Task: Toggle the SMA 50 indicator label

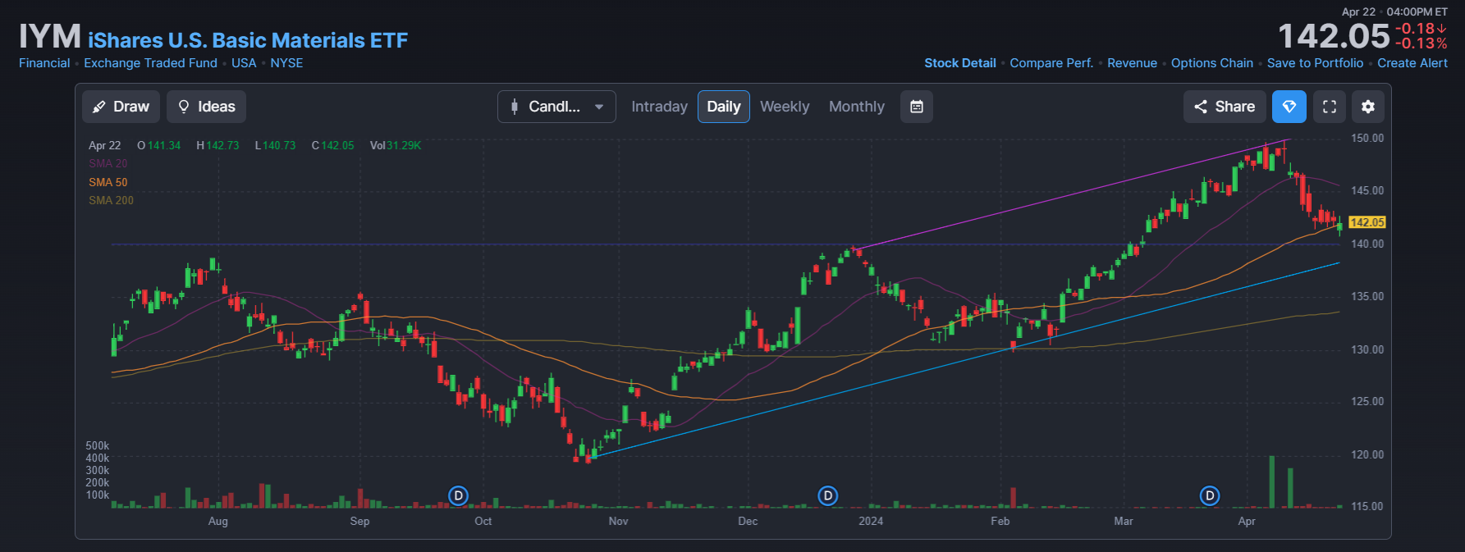Action: click(108, 182)
